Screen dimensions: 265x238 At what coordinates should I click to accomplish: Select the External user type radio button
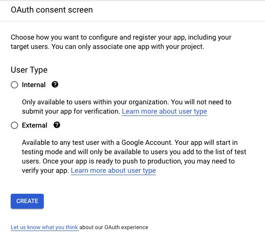(14, 125)
